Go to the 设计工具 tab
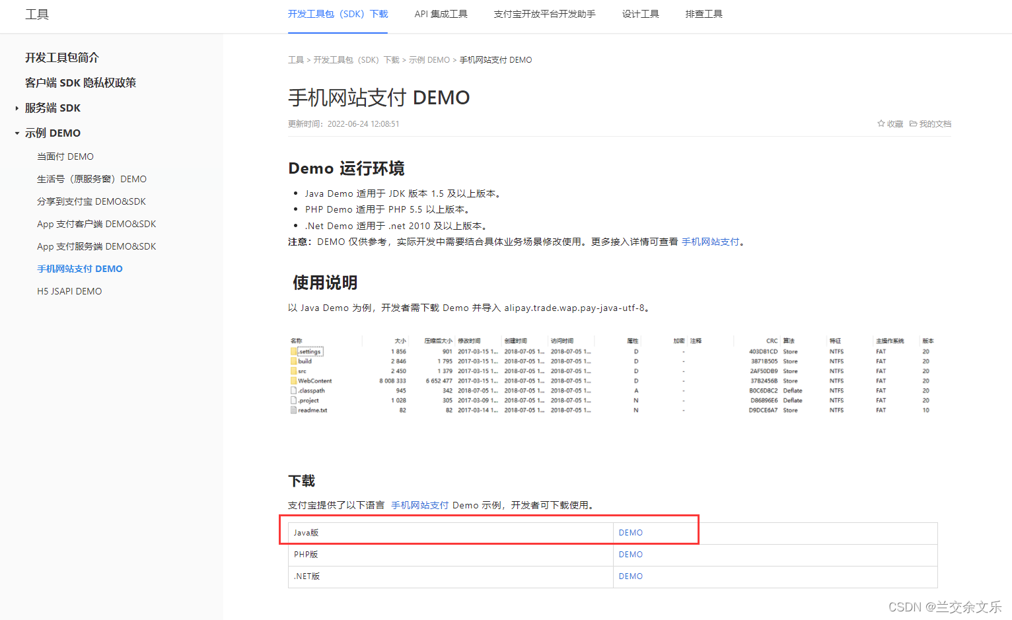 640,14
